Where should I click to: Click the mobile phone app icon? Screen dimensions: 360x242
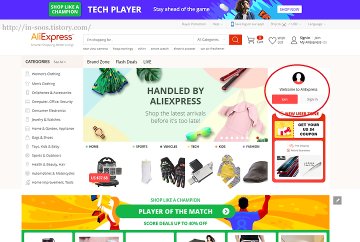(x=232, y=24)
